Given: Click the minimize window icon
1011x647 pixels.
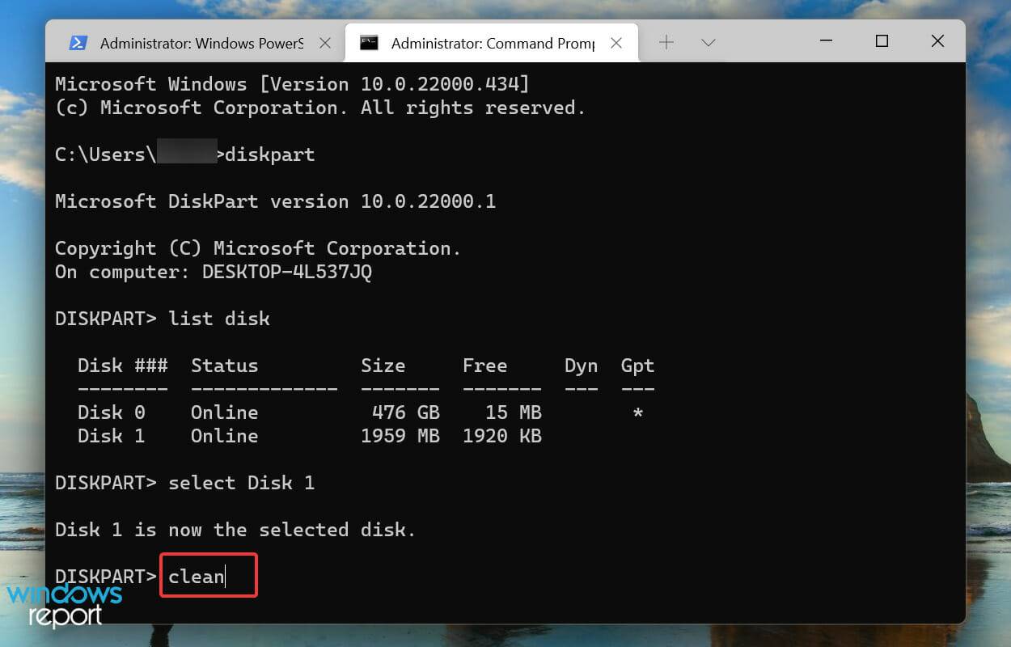Looking at the screenshot, I should (x=825, y=40).
